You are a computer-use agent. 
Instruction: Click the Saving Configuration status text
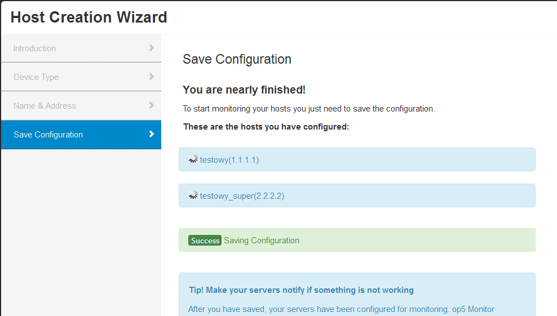click(262, 241)
